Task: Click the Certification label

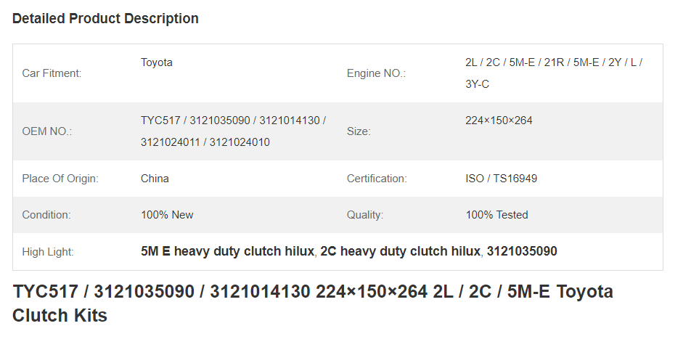Action: [377, 179]
